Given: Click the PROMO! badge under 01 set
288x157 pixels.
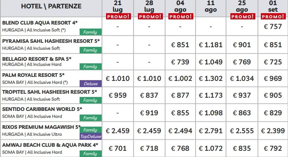Looking at the screenshot, I should pyautogui.click(x=273, y=16).
